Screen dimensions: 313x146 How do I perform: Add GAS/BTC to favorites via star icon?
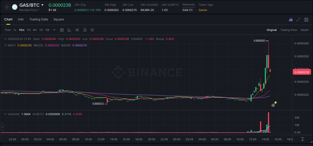pyautogui.click(x=7, y=7)
